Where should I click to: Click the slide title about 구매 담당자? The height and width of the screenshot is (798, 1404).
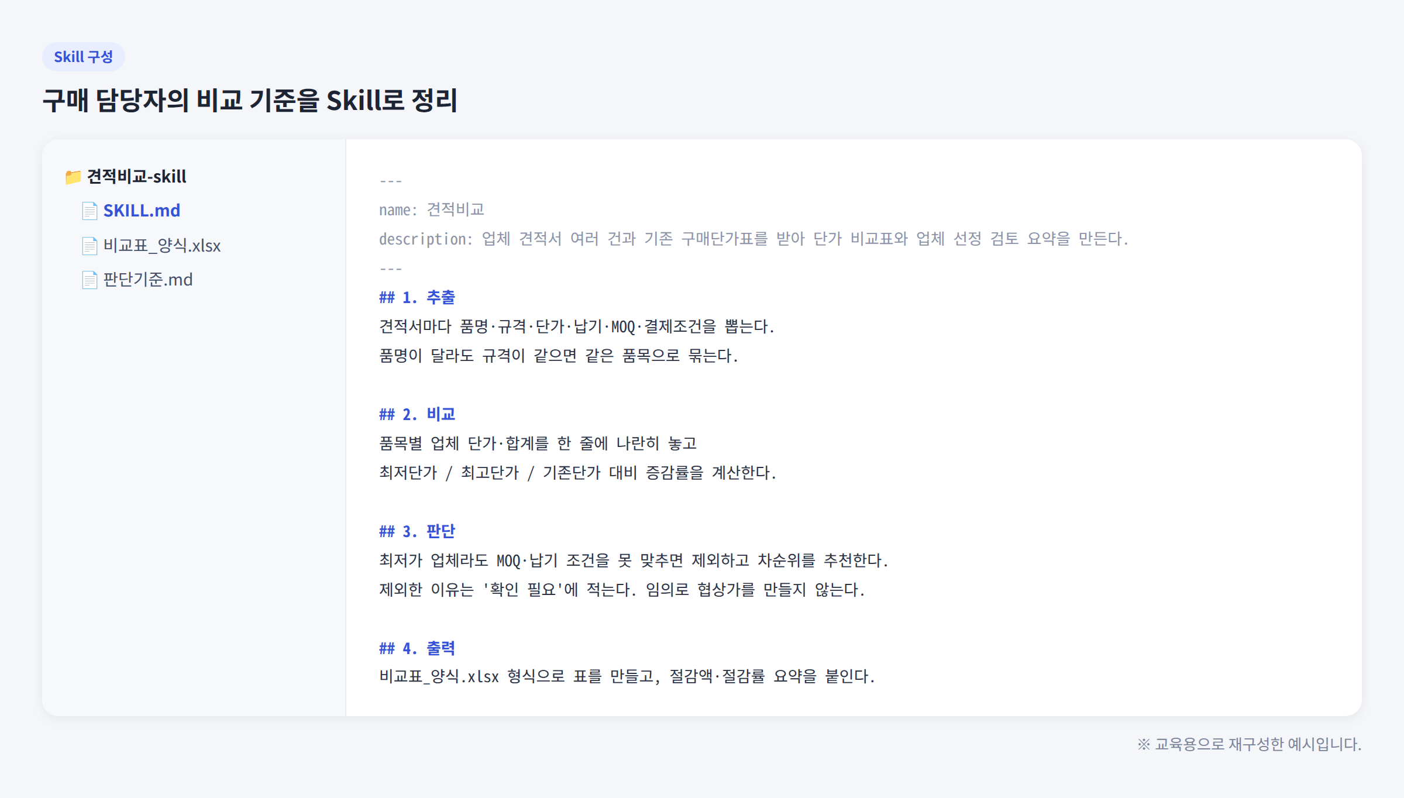pyautogui.click(x=250, y=100)
